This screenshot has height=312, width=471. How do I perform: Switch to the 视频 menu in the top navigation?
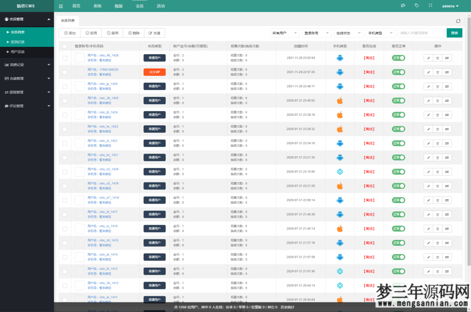point(119,6)
